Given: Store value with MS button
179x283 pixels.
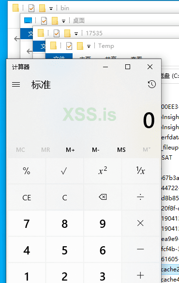Looking at the screenshot, I should pos(121,150).
